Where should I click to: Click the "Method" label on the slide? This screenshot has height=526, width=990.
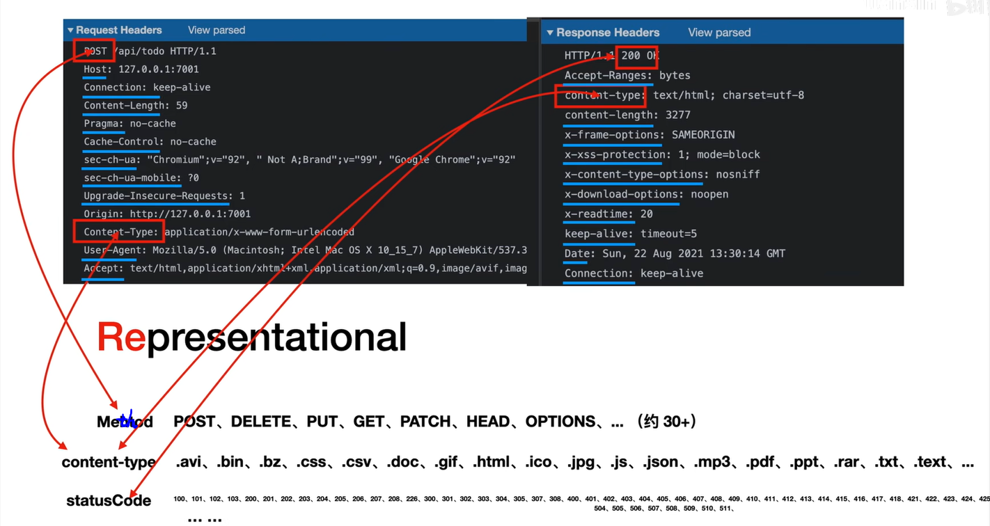click(125, 422)
